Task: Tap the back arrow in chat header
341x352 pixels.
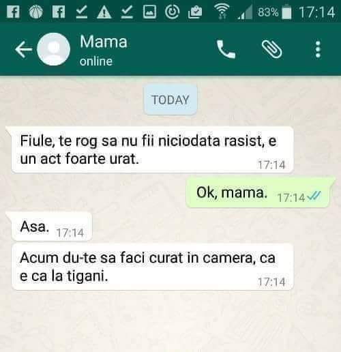Action: [x=23, y=49]
